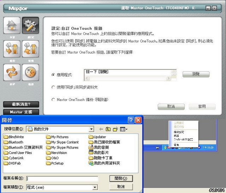Select the My Skype Pictures folder
Image resolution: width=226 pixels, height=193 pixels.
[x=63, y=147]
